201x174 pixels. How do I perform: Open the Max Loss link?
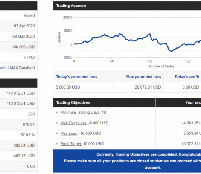pyautogui.click(x=69, y=133)
